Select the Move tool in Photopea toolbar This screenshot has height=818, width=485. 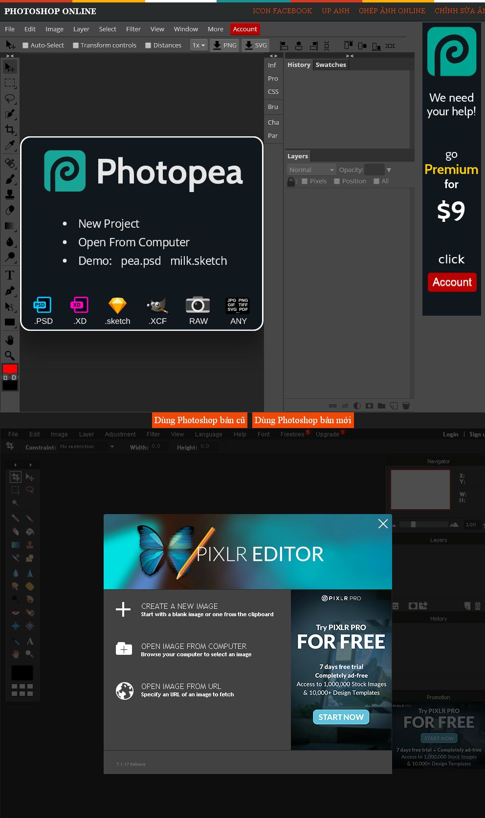click(x=10, y=67)
